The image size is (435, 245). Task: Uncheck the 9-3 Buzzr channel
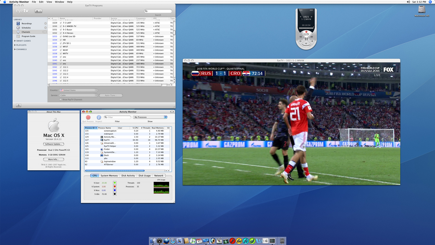click(61, 30)
